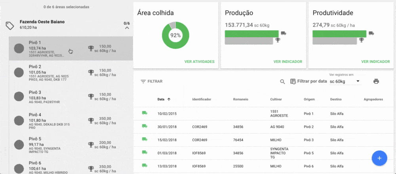
Task: Click the green Produção bar
Action: pyautogui.click(x=252, y=34)
